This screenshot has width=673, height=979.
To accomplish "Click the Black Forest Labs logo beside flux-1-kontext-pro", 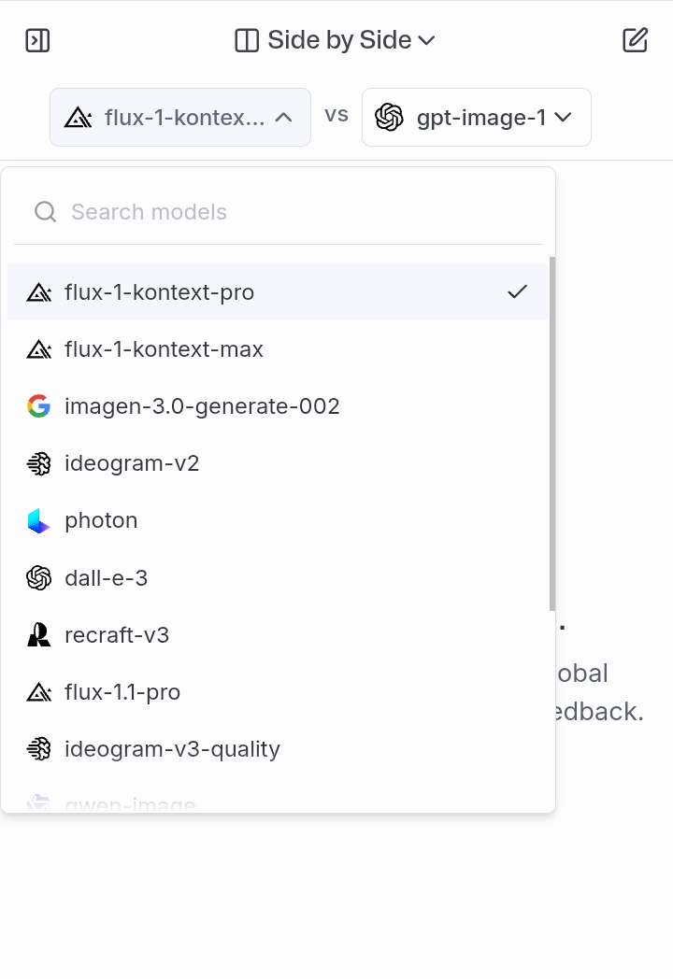I will (38, 292).
